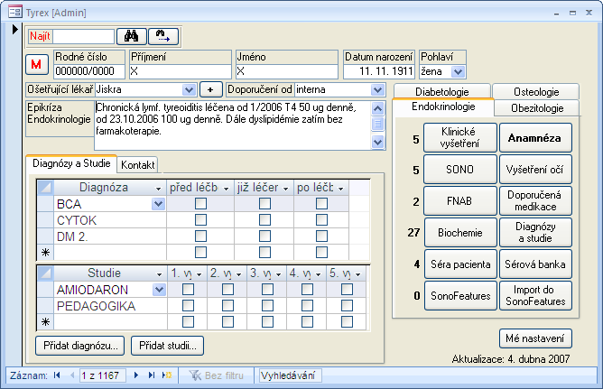Switch to Diabetologie tab

coord(441,91)
